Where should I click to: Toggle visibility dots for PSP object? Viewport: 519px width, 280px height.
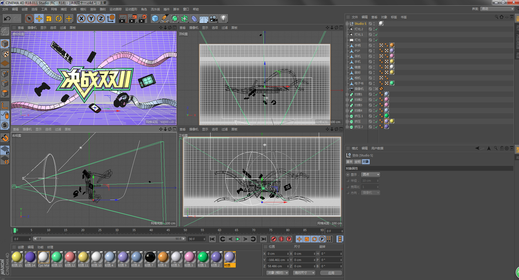[x=374, y=51]
